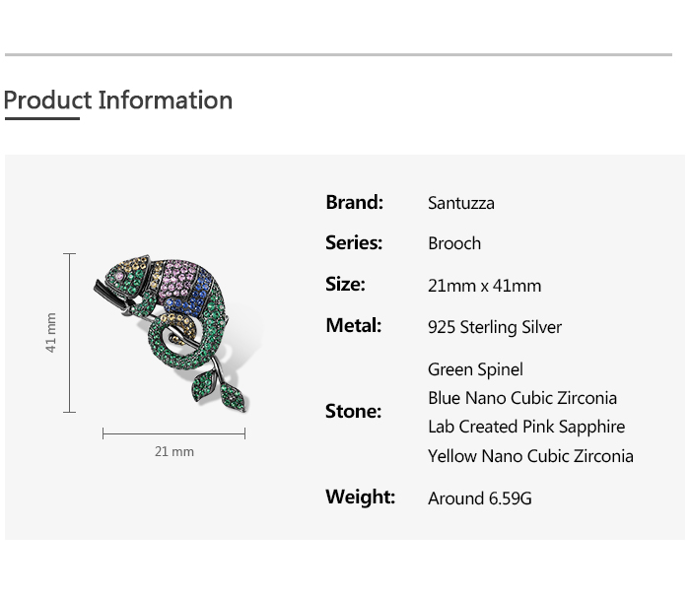Click the Weight: label
This screenshot has height=597, width=690.
[x=360, y=497]
